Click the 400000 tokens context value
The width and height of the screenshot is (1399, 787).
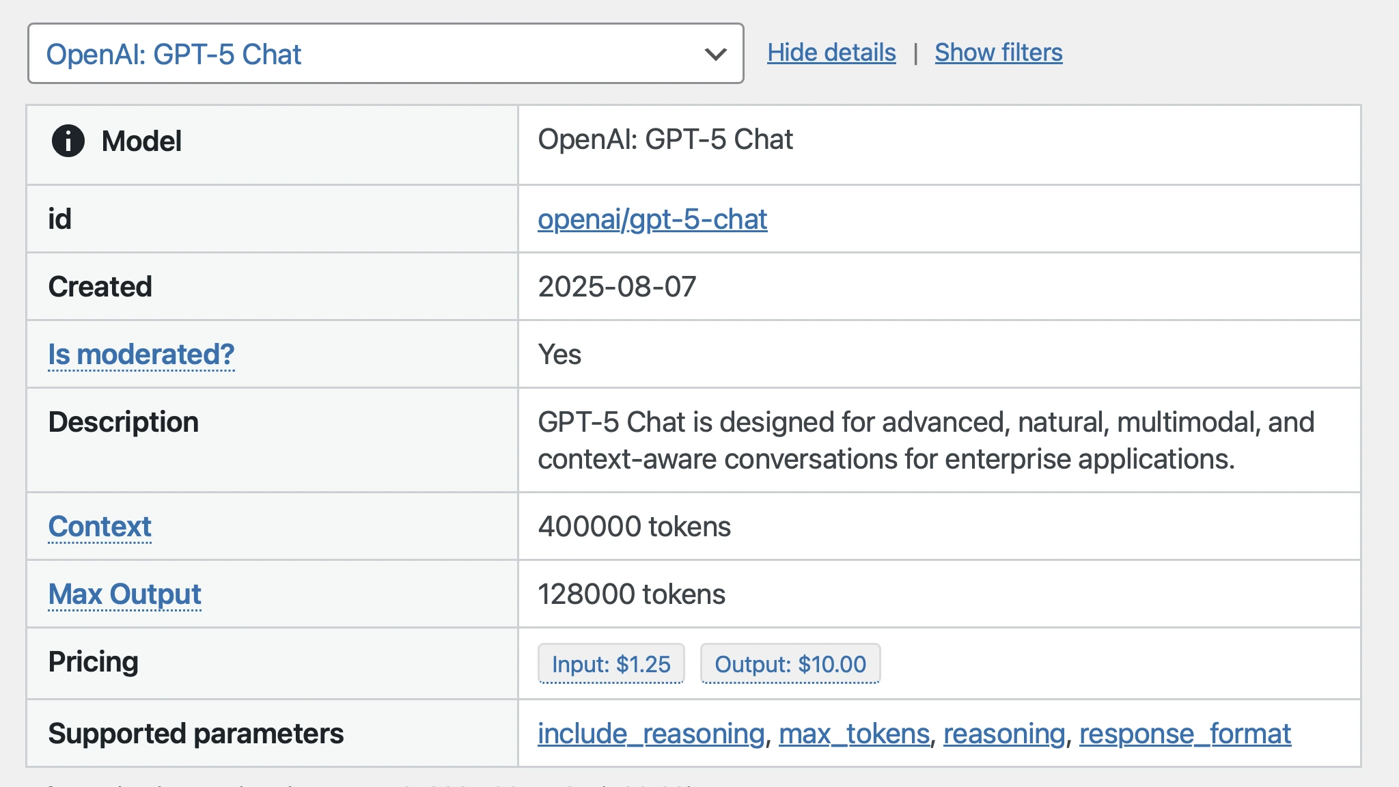coord(634,527)
